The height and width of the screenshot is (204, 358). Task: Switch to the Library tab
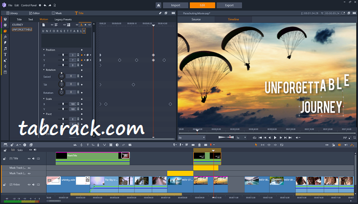click(12, 13)
